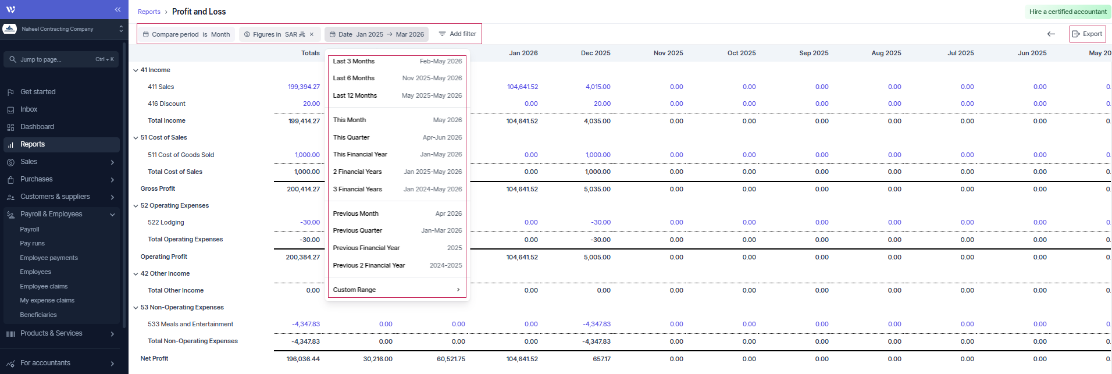The height and width of the screenshot is (374, 1112).
Task: Open the Inbox sidebar icon
Action: coord(10,110)
